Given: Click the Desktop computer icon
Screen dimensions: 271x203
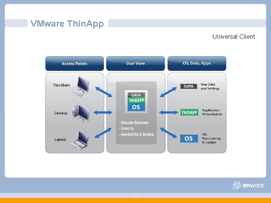Looking at the screenshot, I should coord(81,113).
